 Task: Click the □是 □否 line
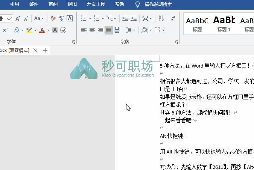(172, 89)
